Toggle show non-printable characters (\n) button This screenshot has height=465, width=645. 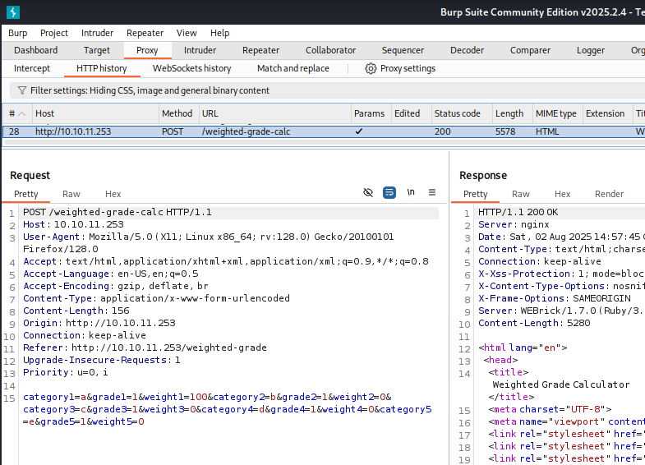point(411,192)
